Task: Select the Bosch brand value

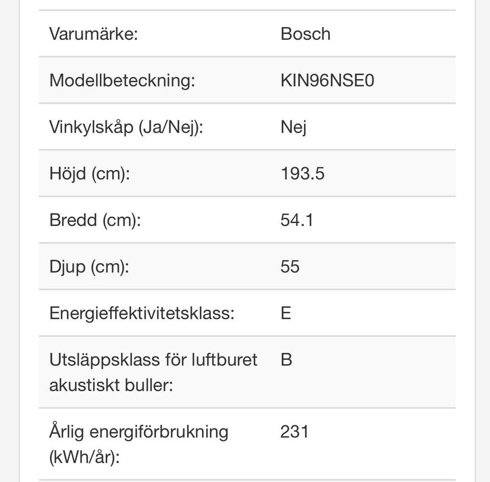Action: [305, 34]
